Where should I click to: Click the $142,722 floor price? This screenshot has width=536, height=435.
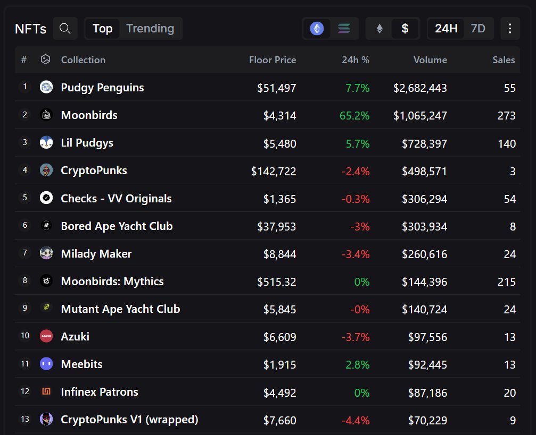point(274,171)
